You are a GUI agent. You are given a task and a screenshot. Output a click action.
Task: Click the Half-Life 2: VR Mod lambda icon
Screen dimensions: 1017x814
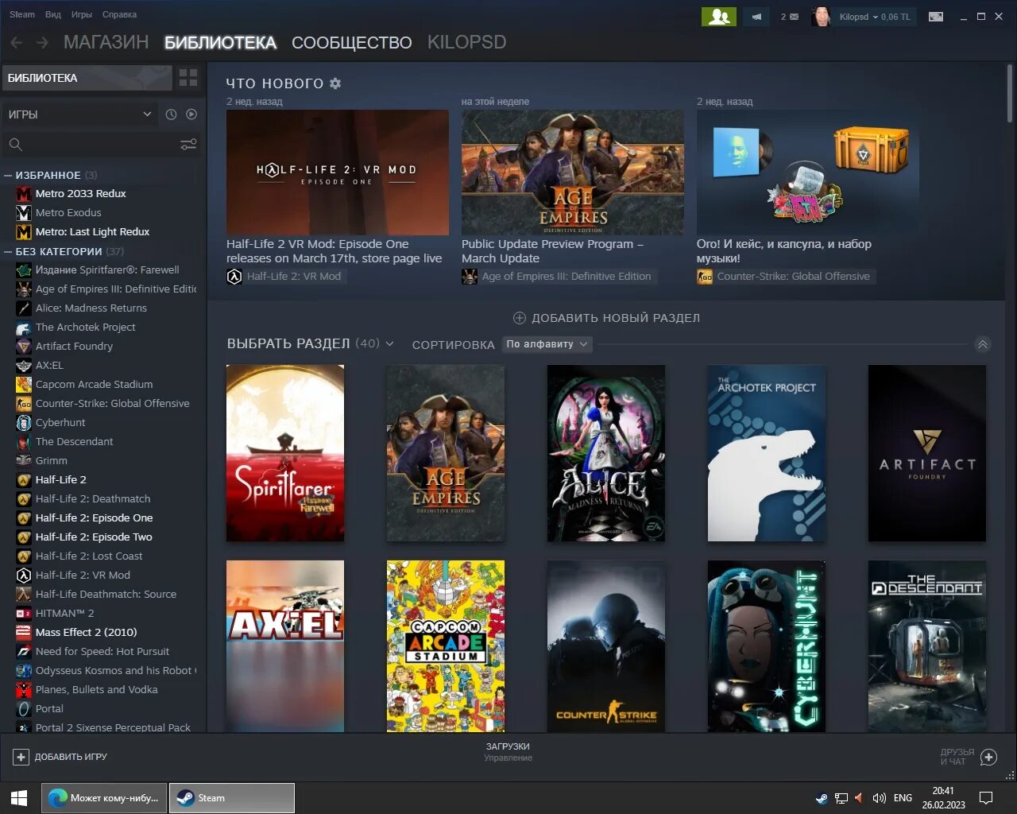pos(234,277)
